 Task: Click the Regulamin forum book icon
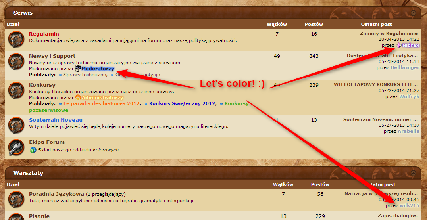point(16,40)
